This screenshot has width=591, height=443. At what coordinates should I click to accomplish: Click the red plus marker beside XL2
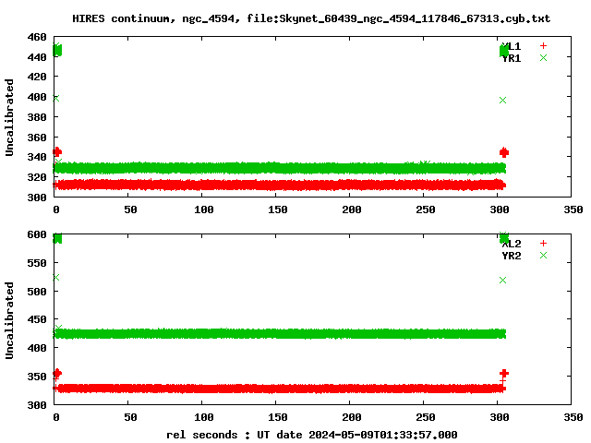(x=543, y=244)
